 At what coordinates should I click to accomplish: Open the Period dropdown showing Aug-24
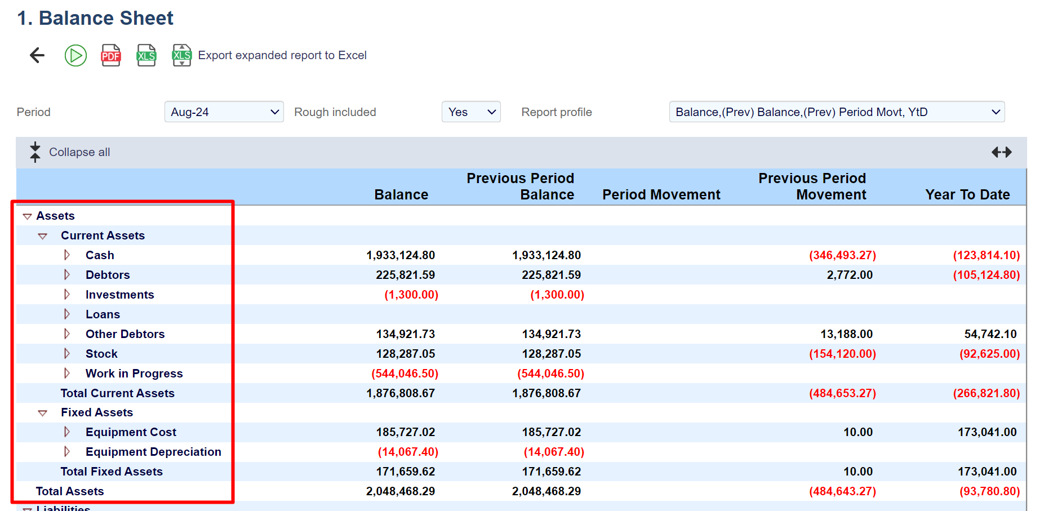click(x=224, y=112)
